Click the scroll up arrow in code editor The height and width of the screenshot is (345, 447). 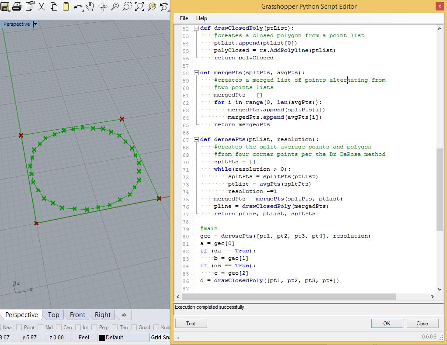coord(440,28)
